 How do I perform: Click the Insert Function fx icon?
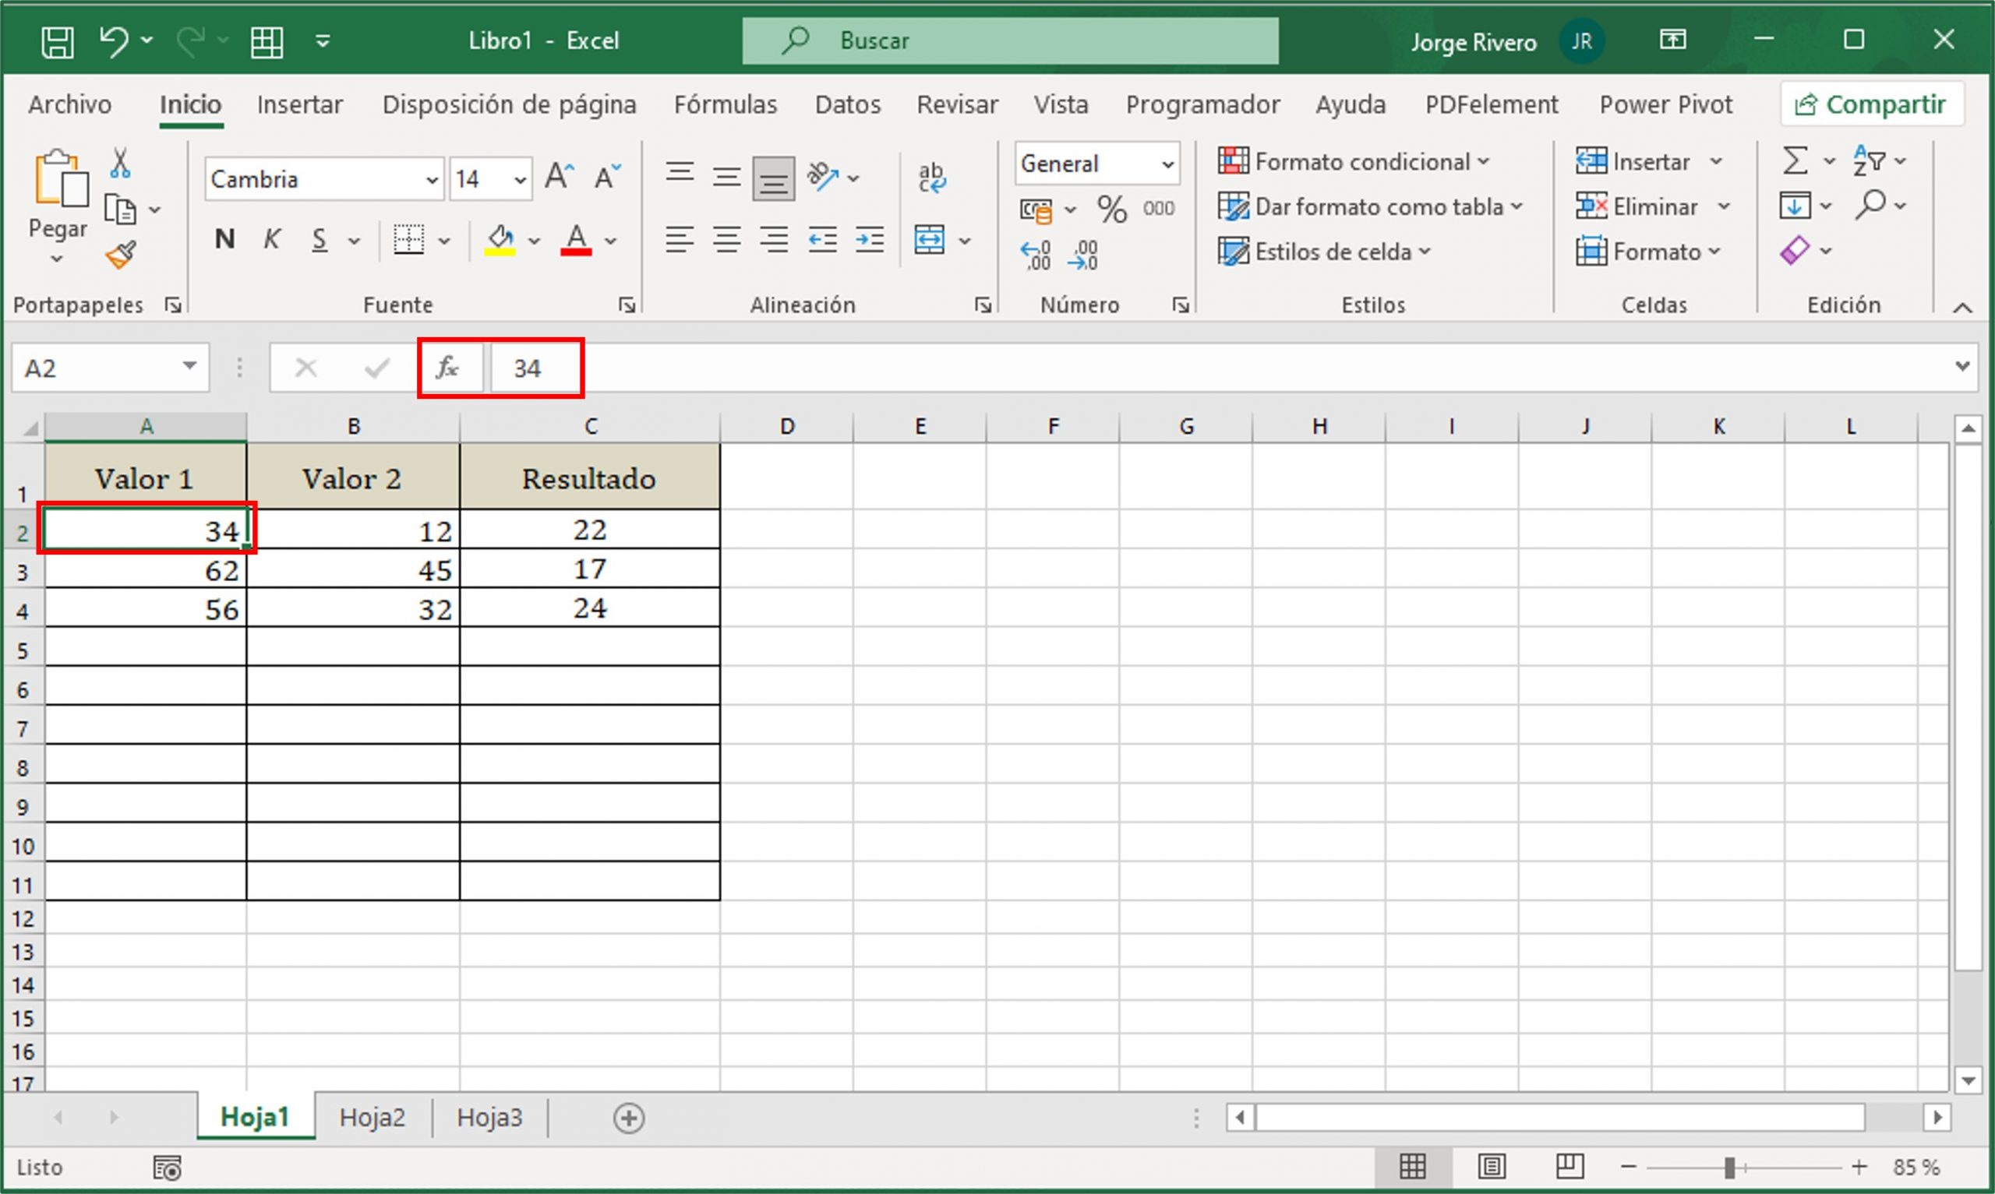[447, 368]
